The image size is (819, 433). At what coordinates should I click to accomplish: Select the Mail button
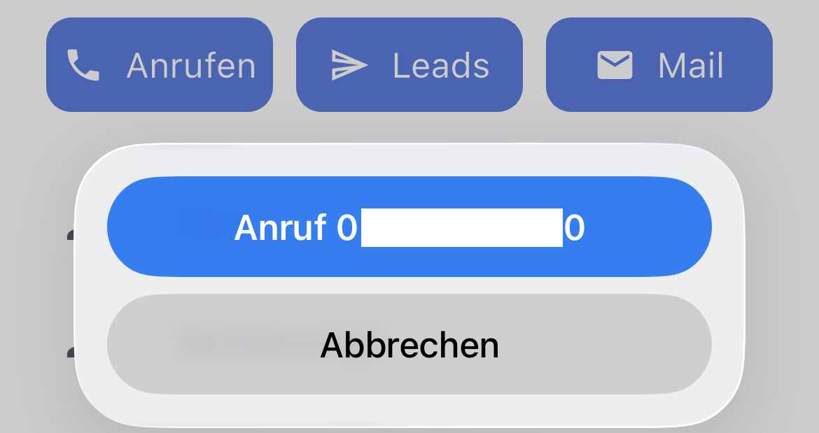[659, 65]
